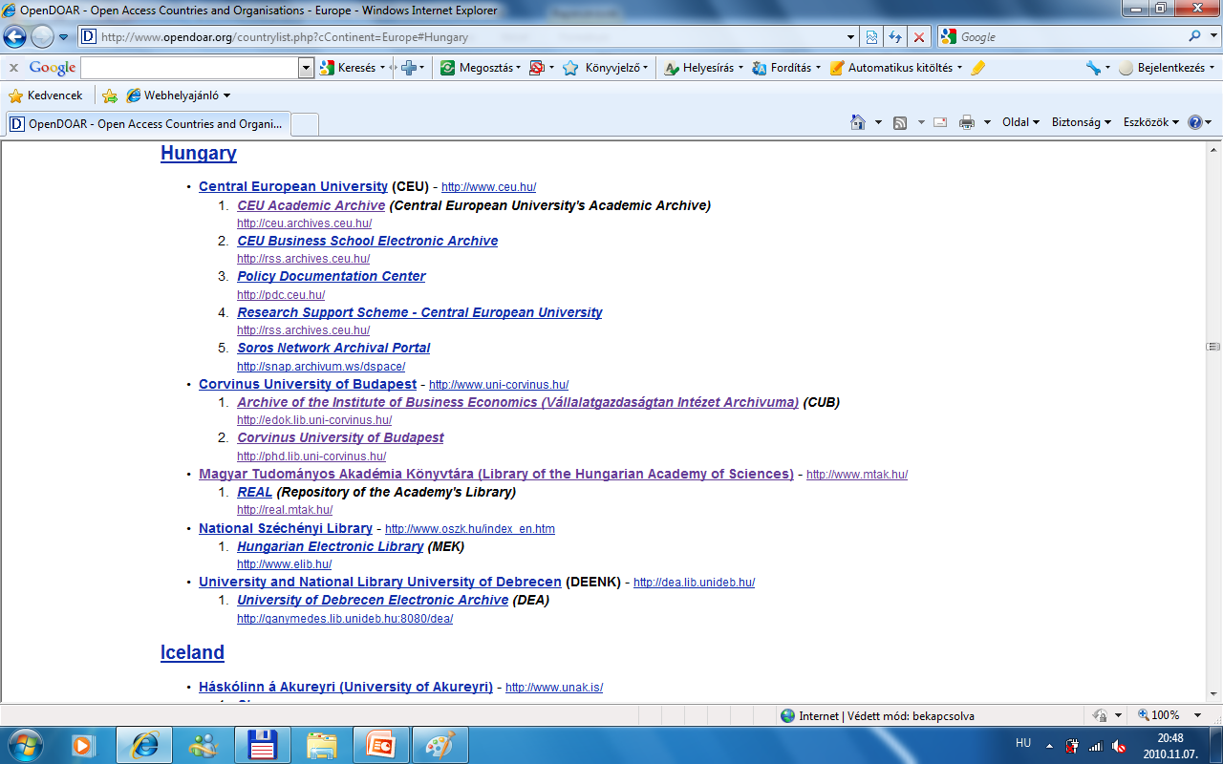Open the CEU Academic Archive link
Screen dimensions: 1223x764
pyautogui.click(x=311, y=205)
